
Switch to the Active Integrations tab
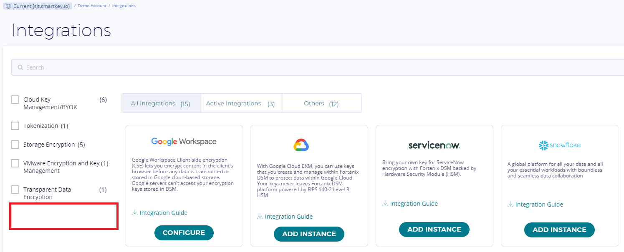[241, 103]
